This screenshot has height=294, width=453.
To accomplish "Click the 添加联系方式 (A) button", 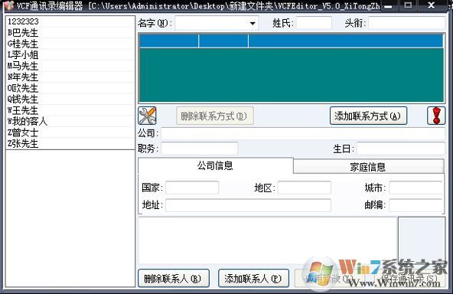I will 368,116.
